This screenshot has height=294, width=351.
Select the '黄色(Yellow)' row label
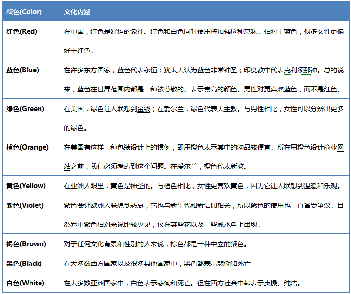click(26, 186)
